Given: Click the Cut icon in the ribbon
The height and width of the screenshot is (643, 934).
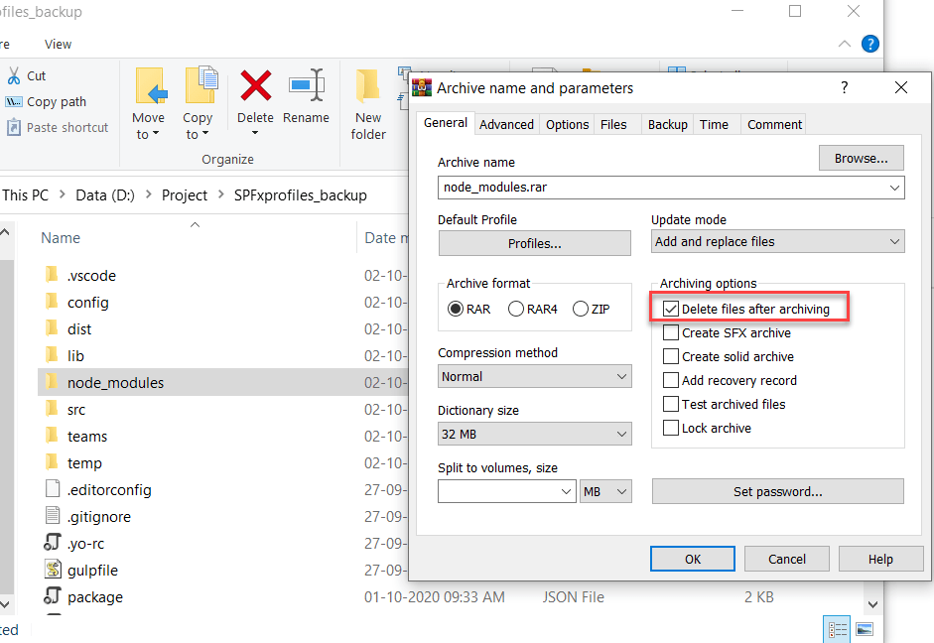Looking at the screenshot, I should click(12, 75).
